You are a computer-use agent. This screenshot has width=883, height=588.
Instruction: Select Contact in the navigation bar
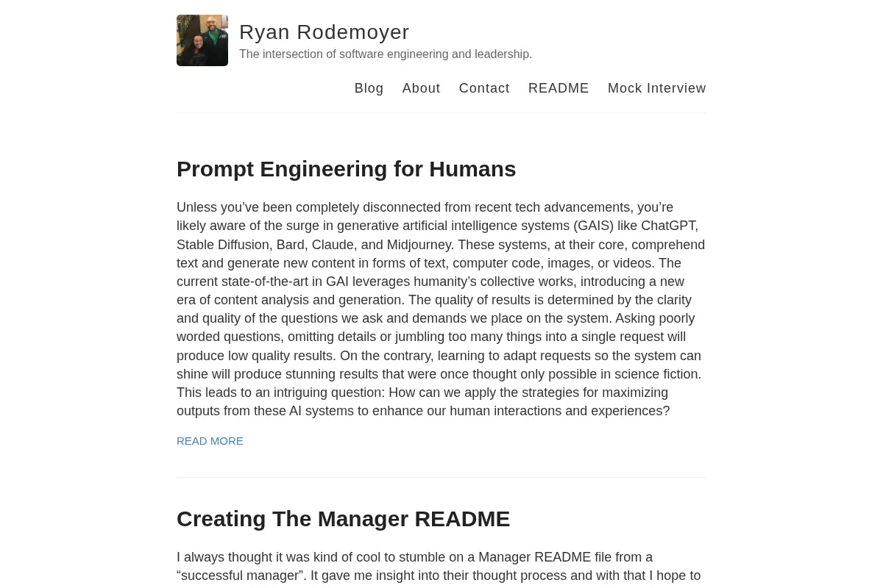click(484, 88)
